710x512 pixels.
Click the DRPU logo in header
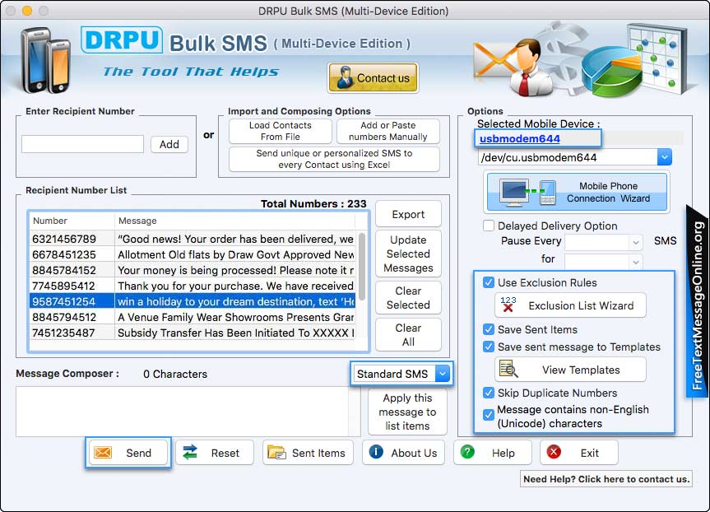(122, 40)
